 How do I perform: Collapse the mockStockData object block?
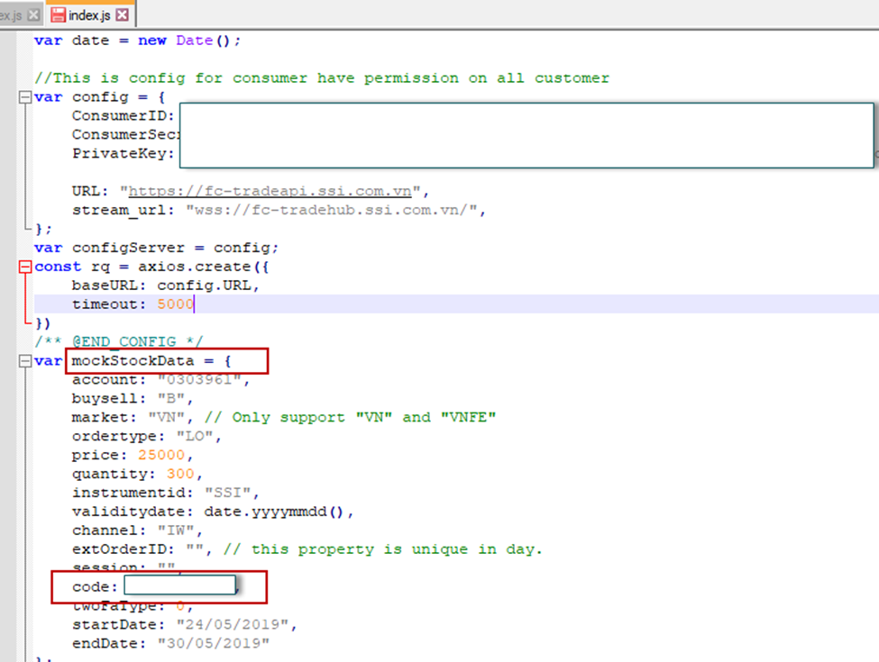point(23,360)
